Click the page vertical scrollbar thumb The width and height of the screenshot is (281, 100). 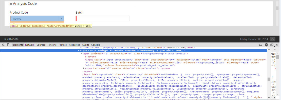point(277,8)
